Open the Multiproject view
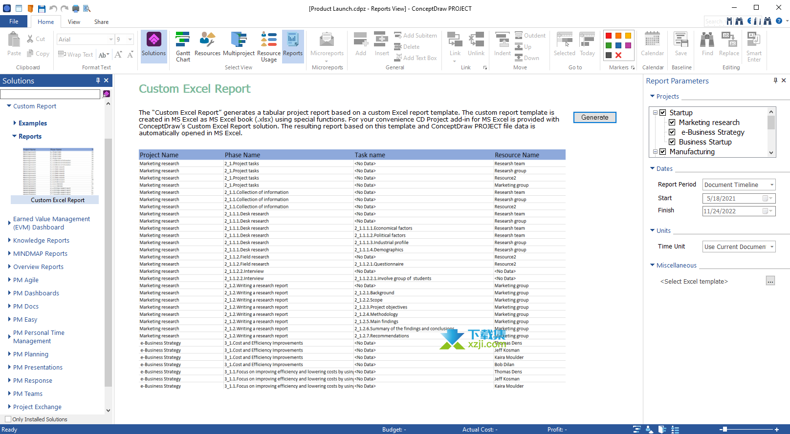790x434 pixels. (x=239, y=44)
